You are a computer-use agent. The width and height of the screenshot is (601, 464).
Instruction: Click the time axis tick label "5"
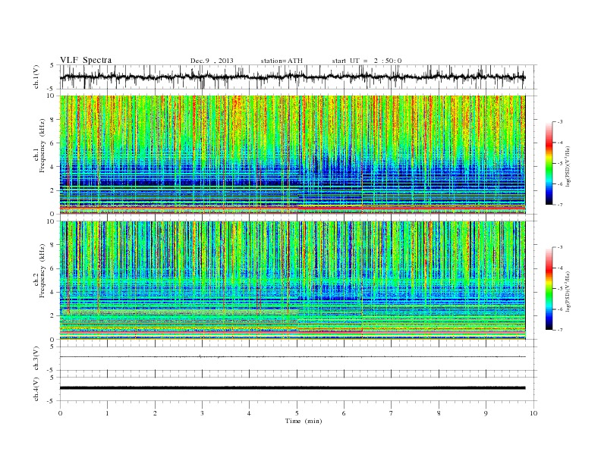point(297,413)
